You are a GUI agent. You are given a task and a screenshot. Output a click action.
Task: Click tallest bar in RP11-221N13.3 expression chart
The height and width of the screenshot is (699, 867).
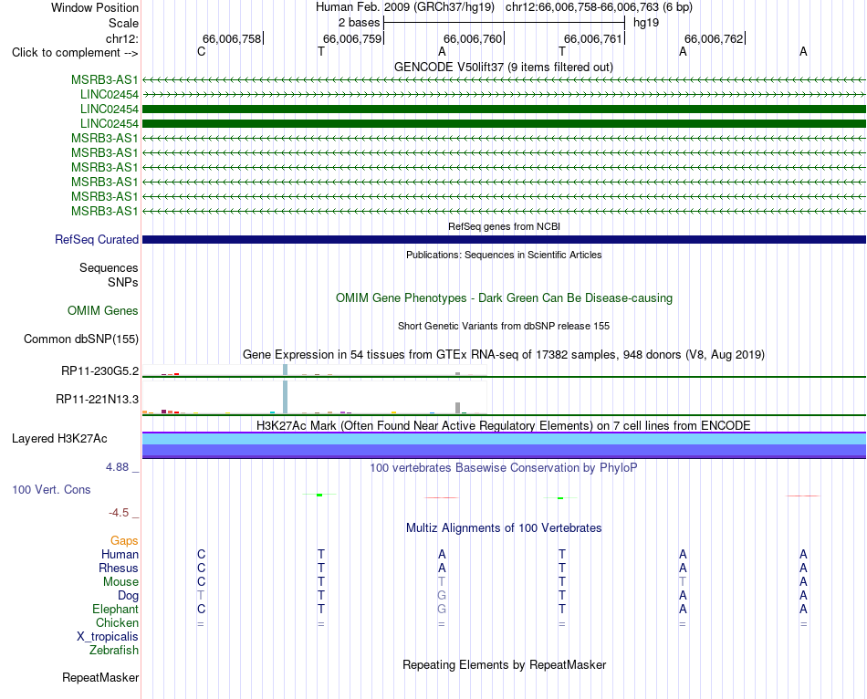[x=285, y=396]
